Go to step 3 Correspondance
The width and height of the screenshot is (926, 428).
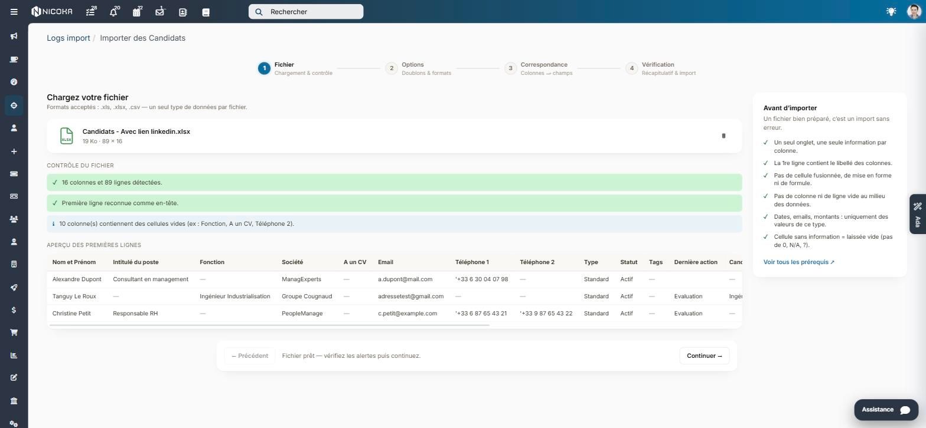(x=539, y=68)
